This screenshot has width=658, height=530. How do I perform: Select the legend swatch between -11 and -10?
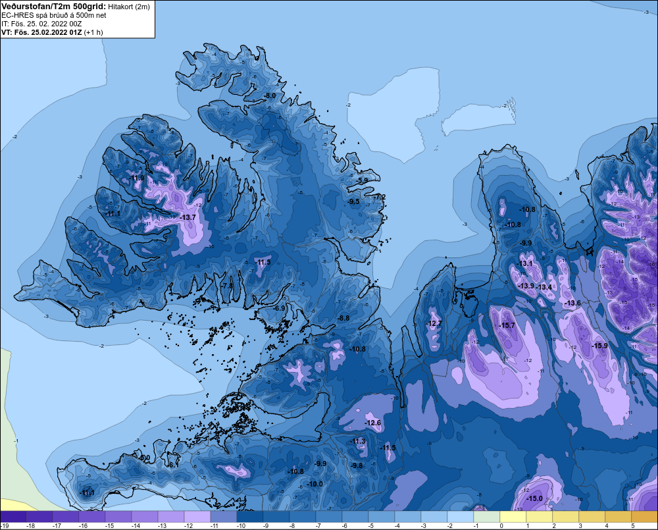[x=224, y=517]
